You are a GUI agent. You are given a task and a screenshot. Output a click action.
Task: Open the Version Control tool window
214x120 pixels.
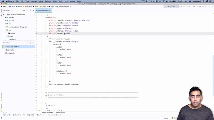click(54, 115)
